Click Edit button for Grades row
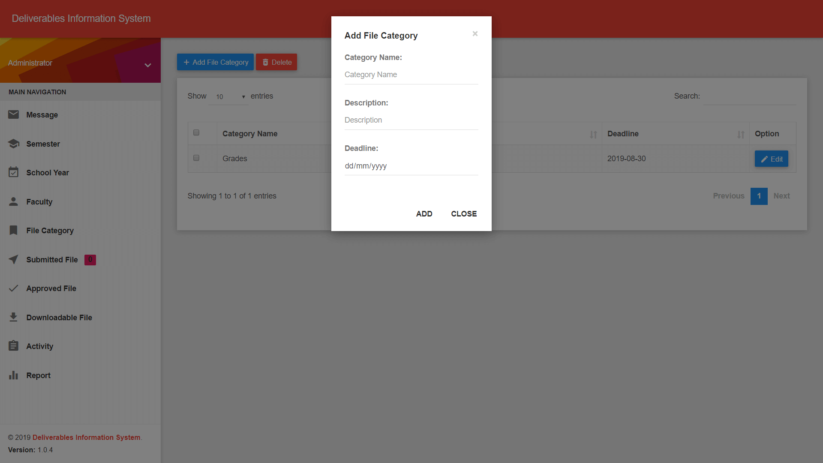 click(771, 159)
